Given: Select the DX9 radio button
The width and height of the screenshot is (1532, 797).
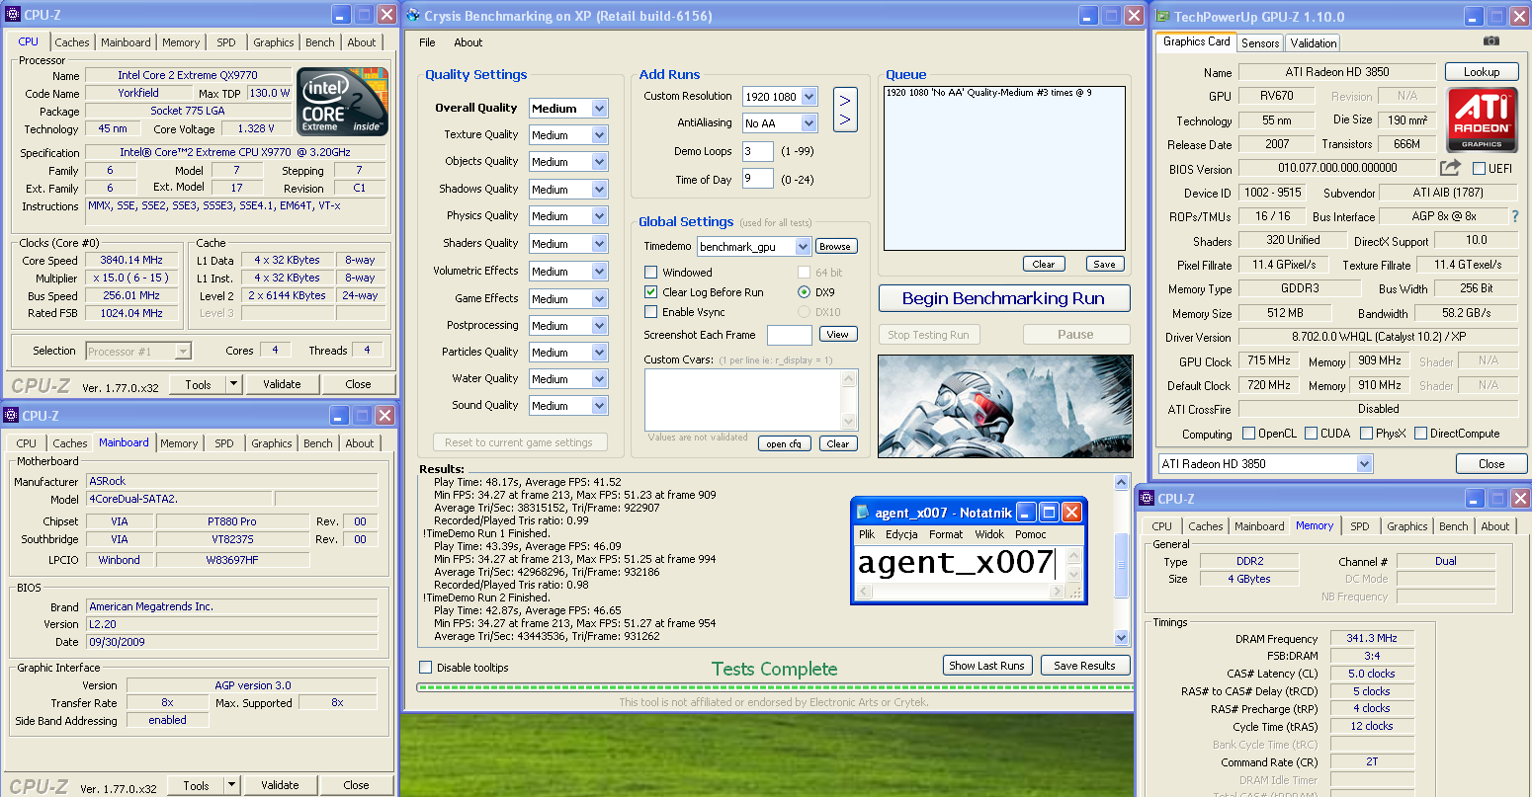Looking at the screenshot, I should coord(804,292).
